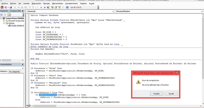Open the Ejecutar menu
Viewport: 204px width, 108px height.
coord(47,4)
